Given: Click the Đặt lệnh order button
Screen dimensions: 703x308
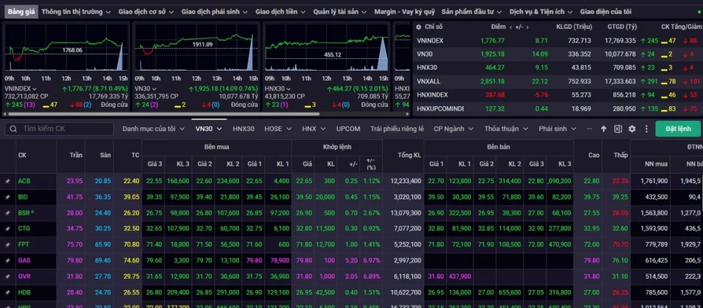Looking at the screenshot, I should tap(678, 129).
